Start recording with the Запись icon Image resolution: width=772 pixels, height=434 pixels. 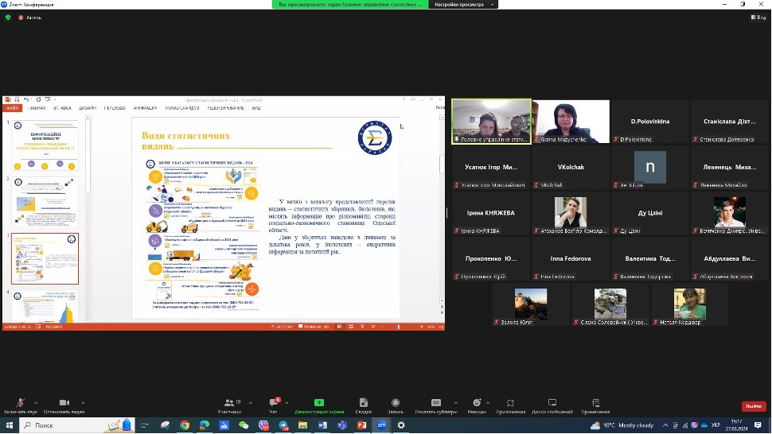[395, 405]
